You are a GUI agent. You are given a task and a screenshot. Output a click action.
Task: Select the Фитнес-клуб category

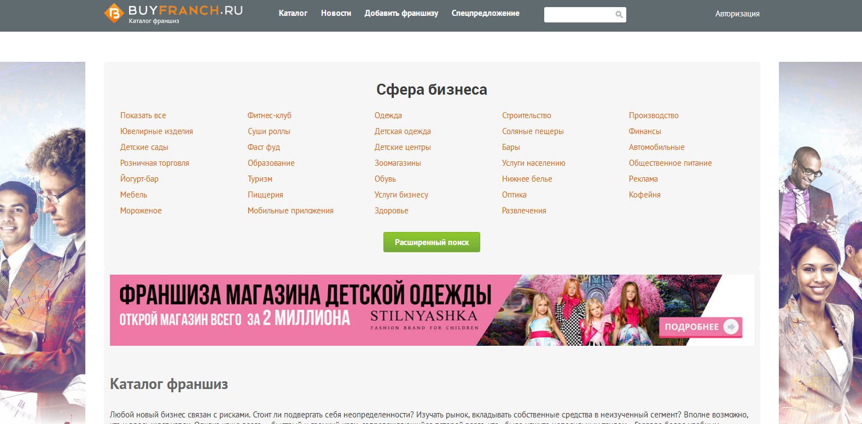pyautogui.click(x=270, y=115)
